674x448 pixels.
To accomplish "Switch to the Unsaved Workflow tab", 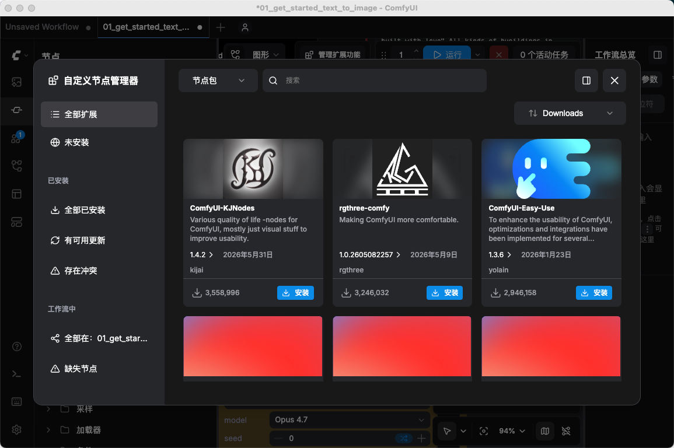I will [x=48, y=27].
